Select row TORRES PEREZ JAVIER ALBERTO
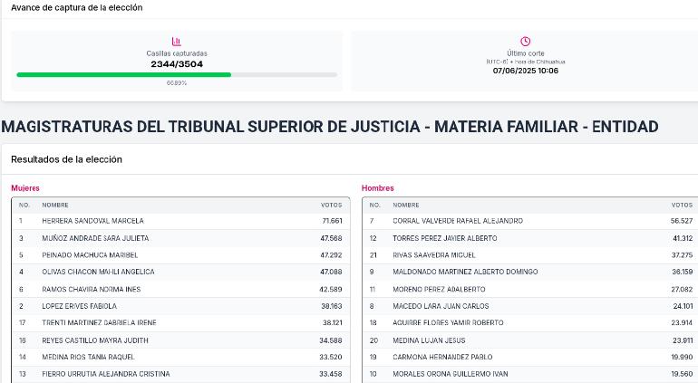The width and height of the screenshot is (698, 383). point(530,238)
